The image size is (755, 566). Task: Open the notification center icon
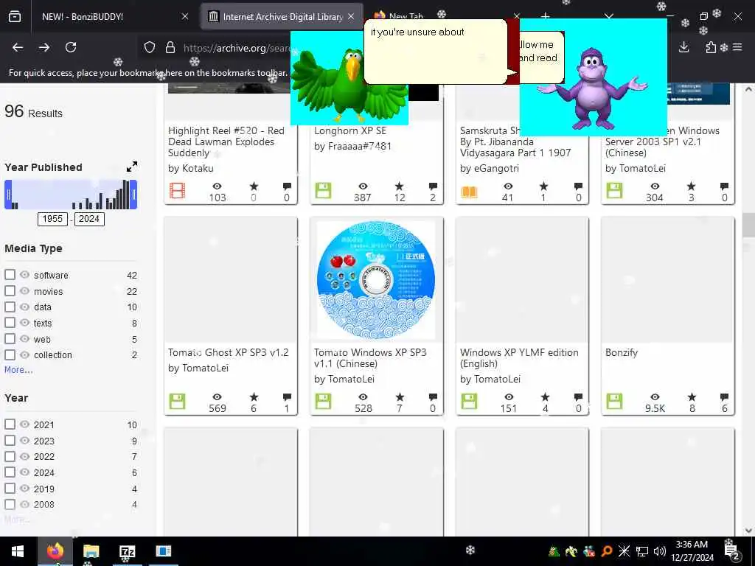731,551
